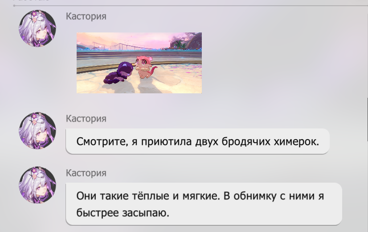Click the Кастория name above the 'Смотрите' message

click(86, 119)
